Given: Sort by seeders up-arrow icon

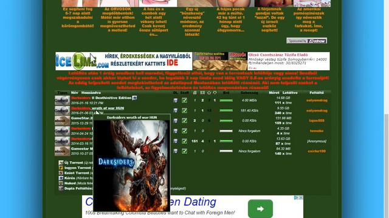Looking at the screenshot, I should tap(209, 93).
